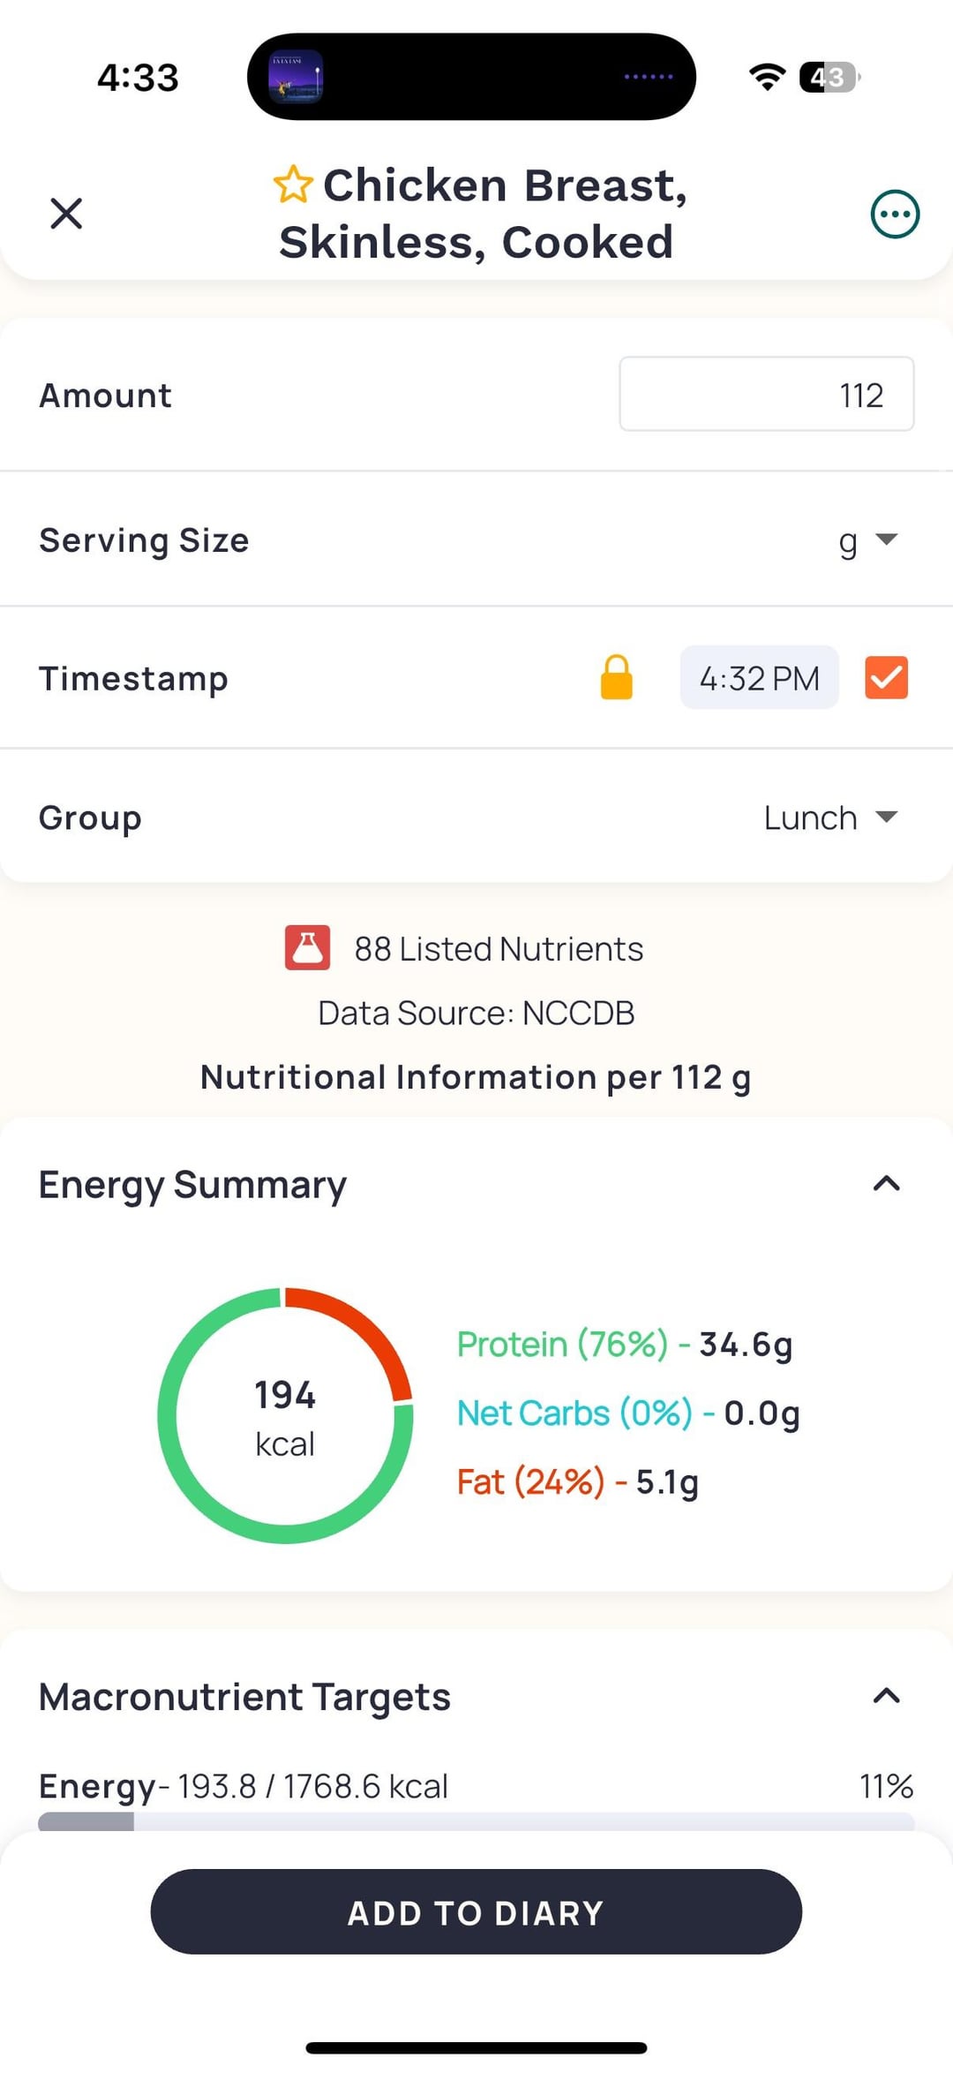Close the food details screen
Image resolution: width=953 pixels, height=2073 pixels.
tap(66, 214)
